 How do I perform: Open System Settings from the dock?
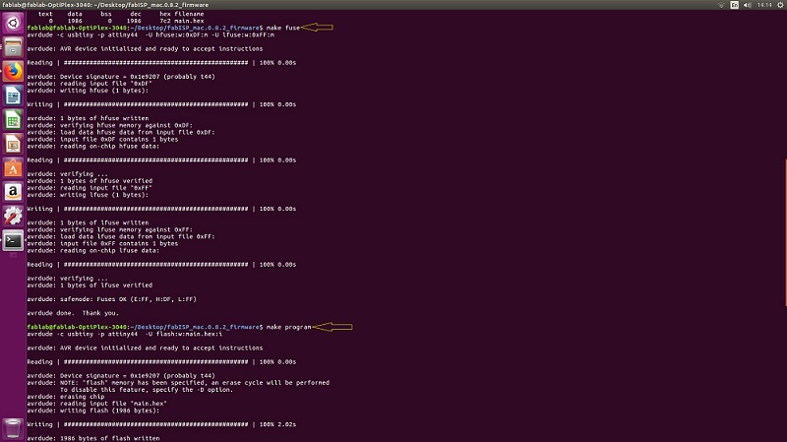pos(13,216)
